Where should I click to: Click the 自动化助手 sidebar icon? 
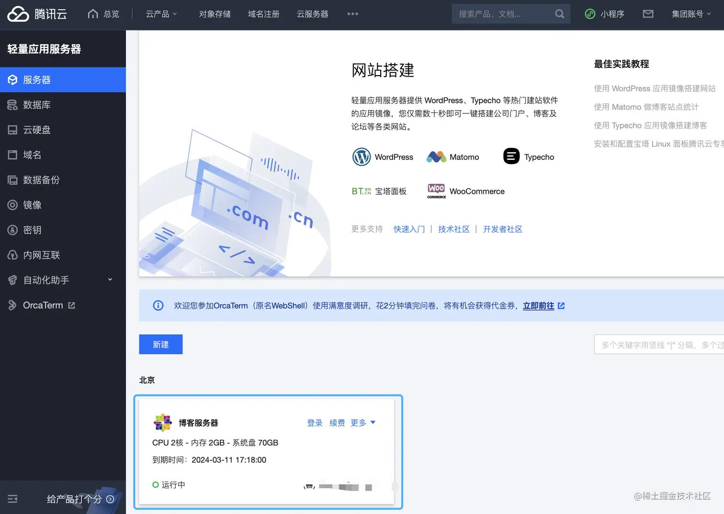[x=12, y=280]
